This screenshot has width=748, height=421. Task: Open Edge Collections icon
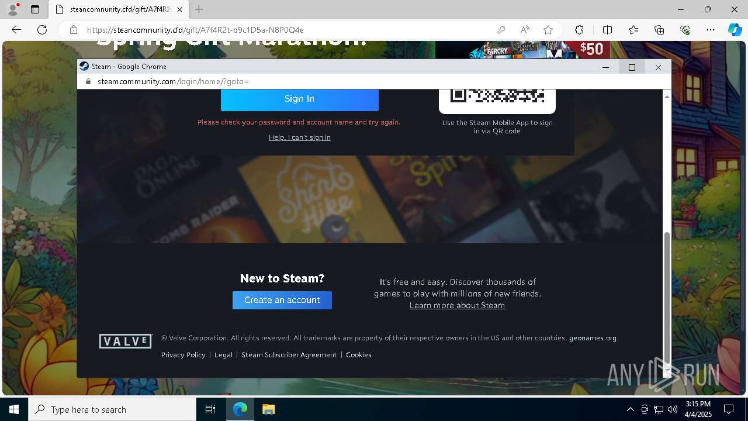pos(659,30)
